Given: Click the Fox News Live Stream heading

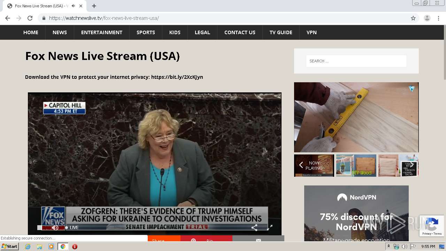Looking at the screenshot, I should click(102, 56).
